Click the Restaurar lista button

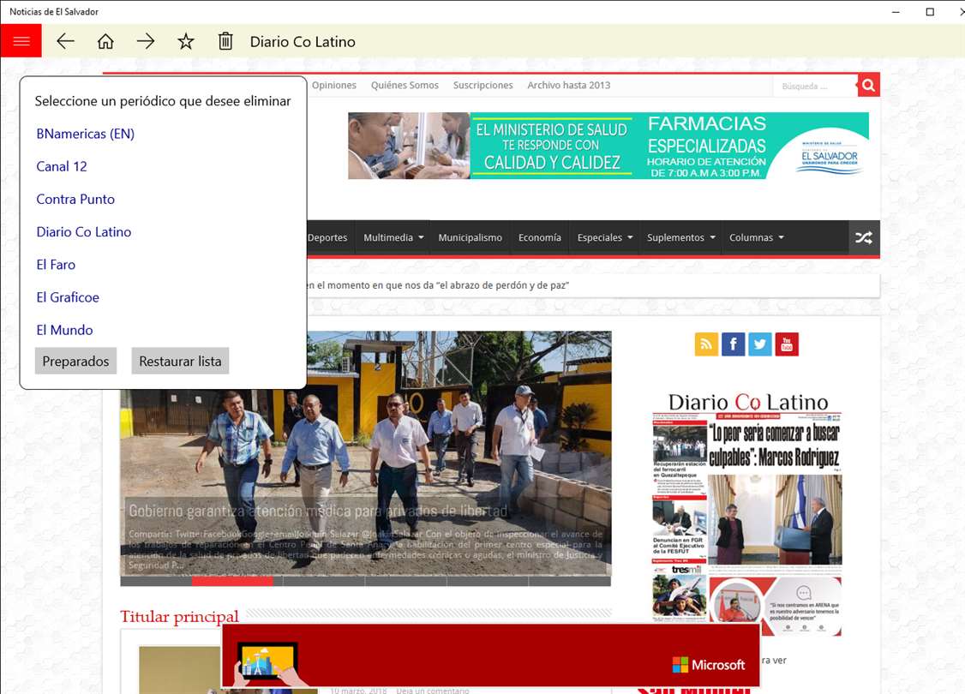(180, 362)
